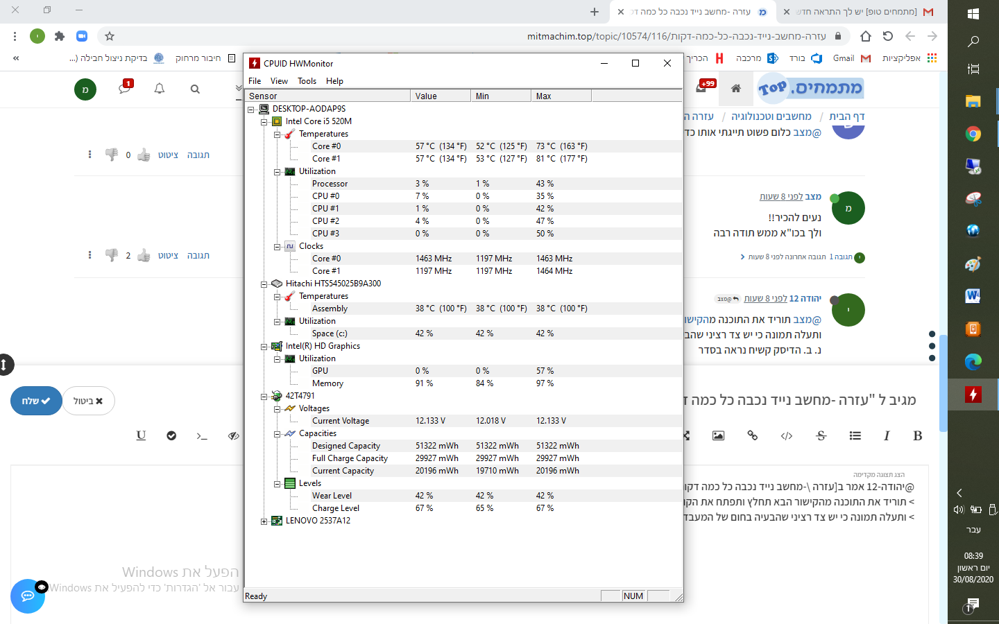Collapse the Intel(R) HD Graphics node

(264, 346)
